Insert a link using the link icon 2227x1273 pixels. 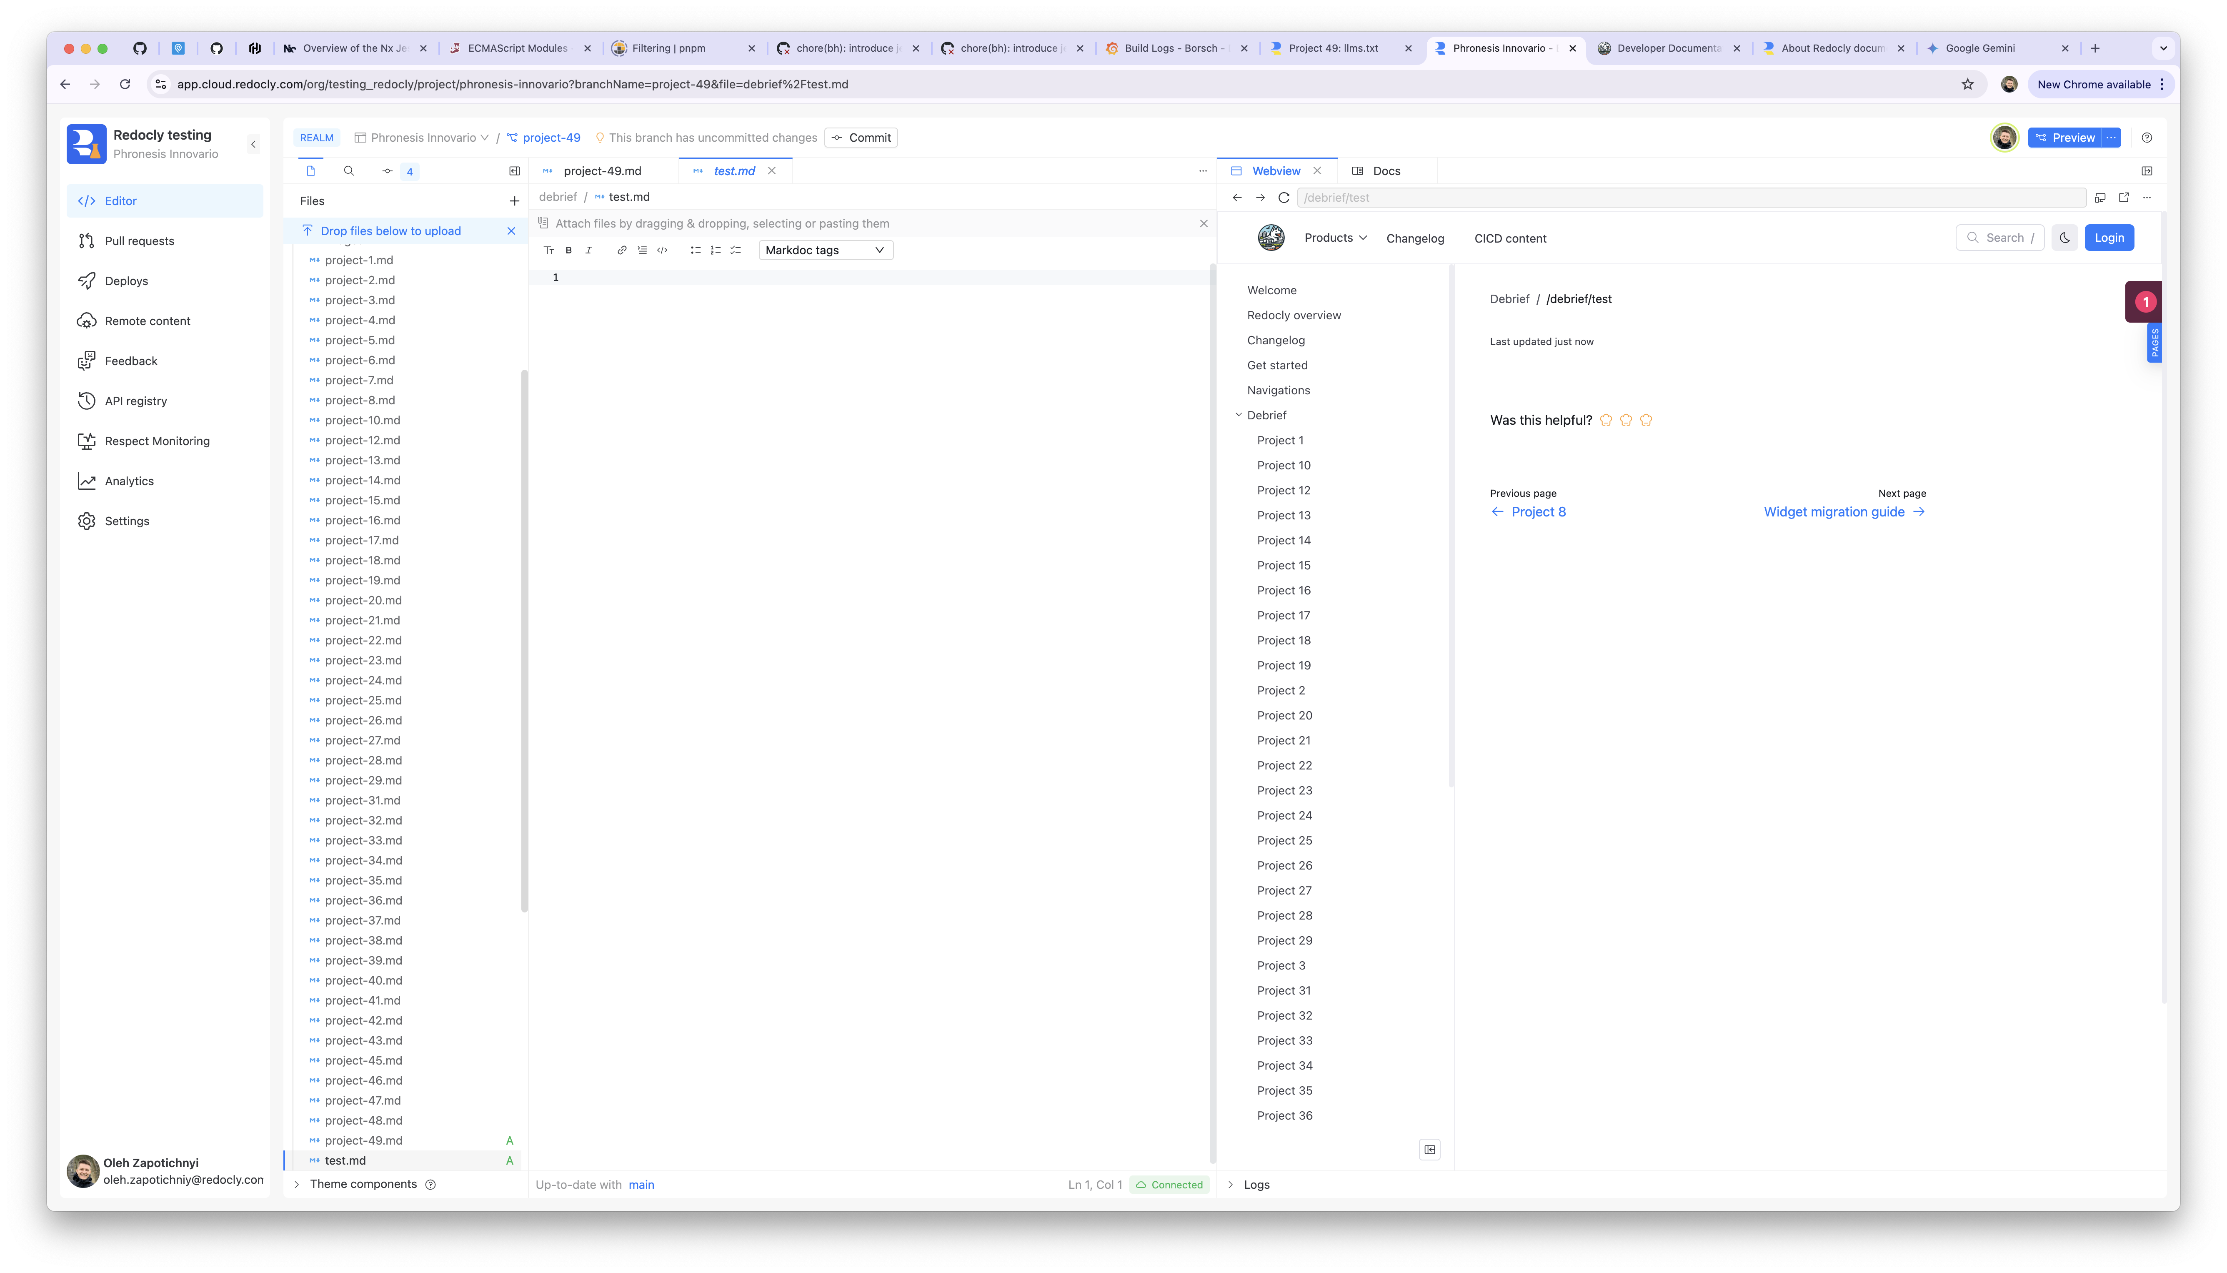click(x=622, y=250)
